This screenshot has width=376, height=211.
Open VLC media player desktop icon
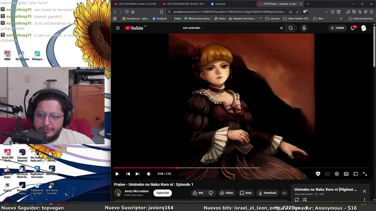click(x=7, y=172)
